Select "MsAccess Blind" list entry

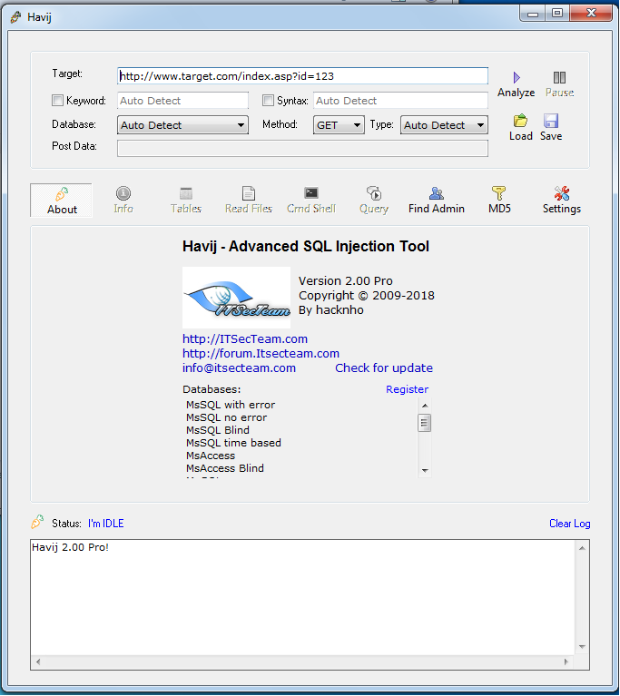click(225, 468)
